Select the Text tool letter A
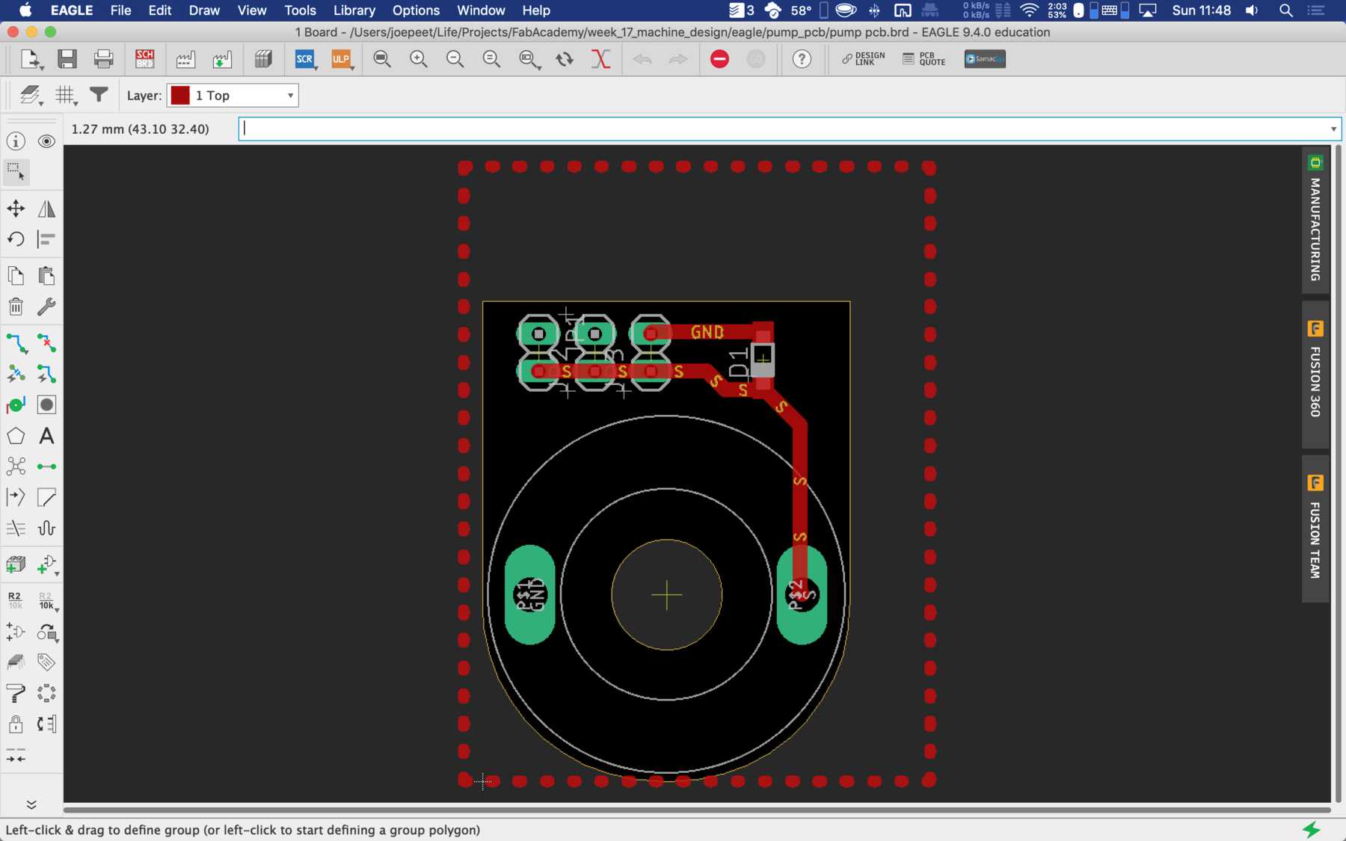 (46, 436)
